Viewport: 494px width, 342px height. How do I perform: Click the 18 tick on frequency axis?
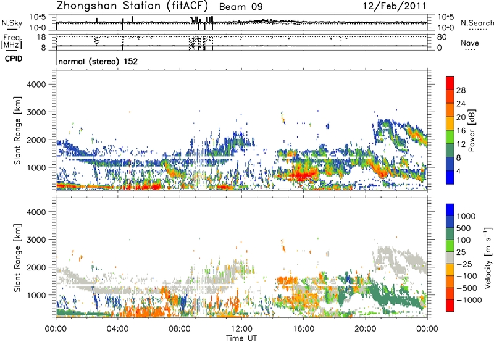(41, 37)
